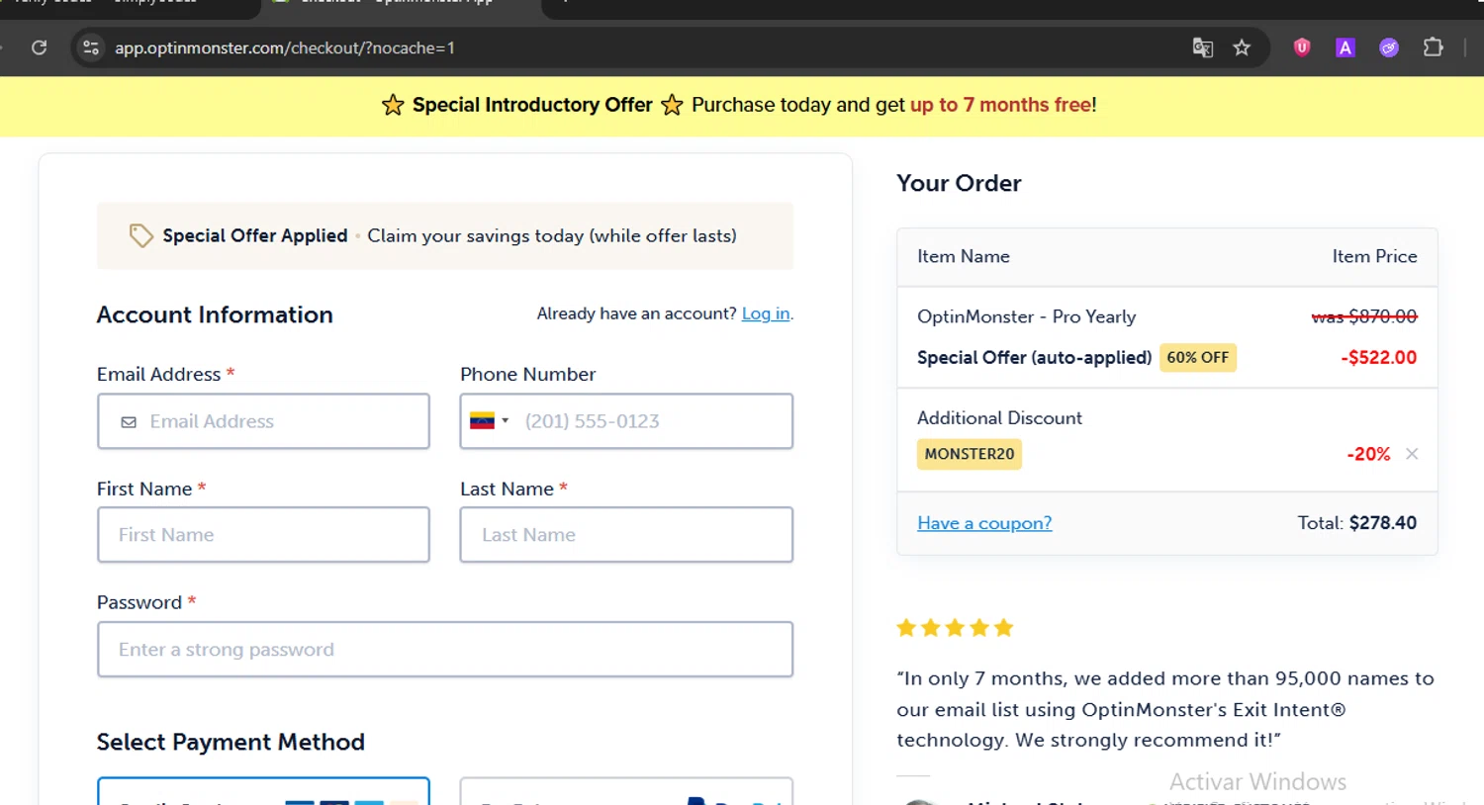The height and width of the screenshot is (805, 1484).
Task: Click the address bar URL
Action: [x=285, y=47]
